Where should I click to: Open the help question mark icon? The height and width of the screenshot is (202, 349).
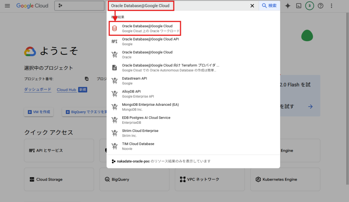(x=320, y=6)
